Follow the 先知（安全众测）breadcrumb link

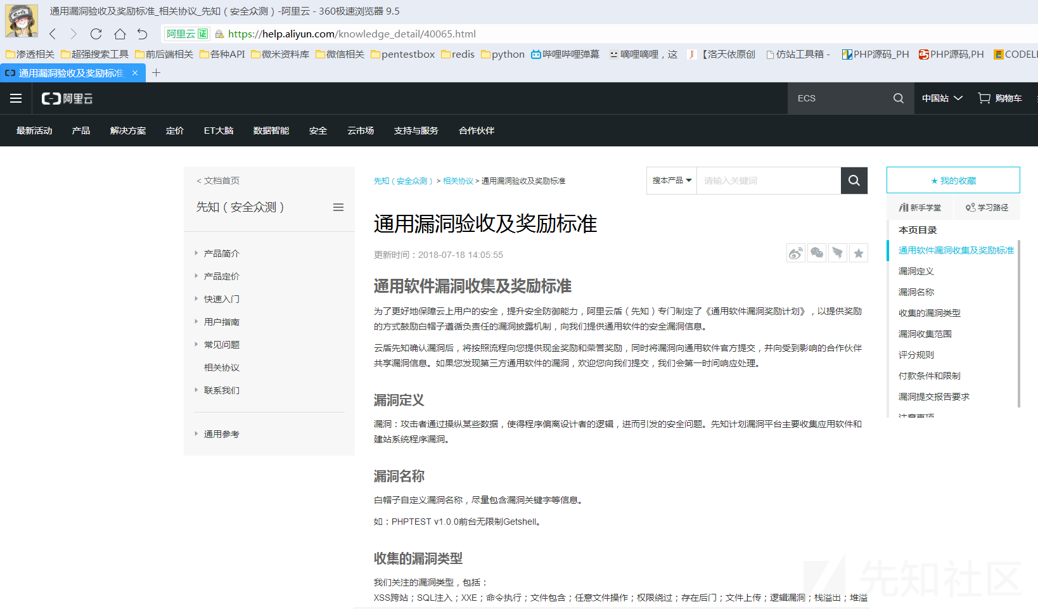pyautogui.click(x=403, y=181)
